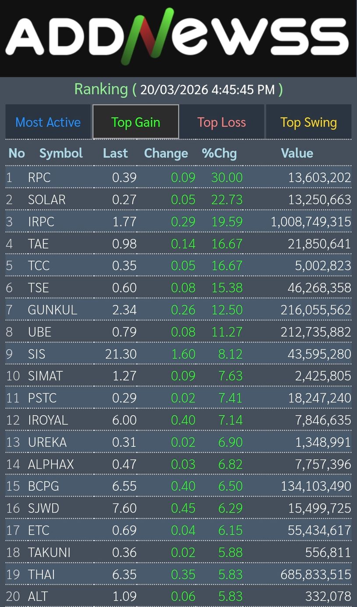Click the ADDNEWSS logo banner
This screenshot has height=607, width=357.
pos(177,37)
